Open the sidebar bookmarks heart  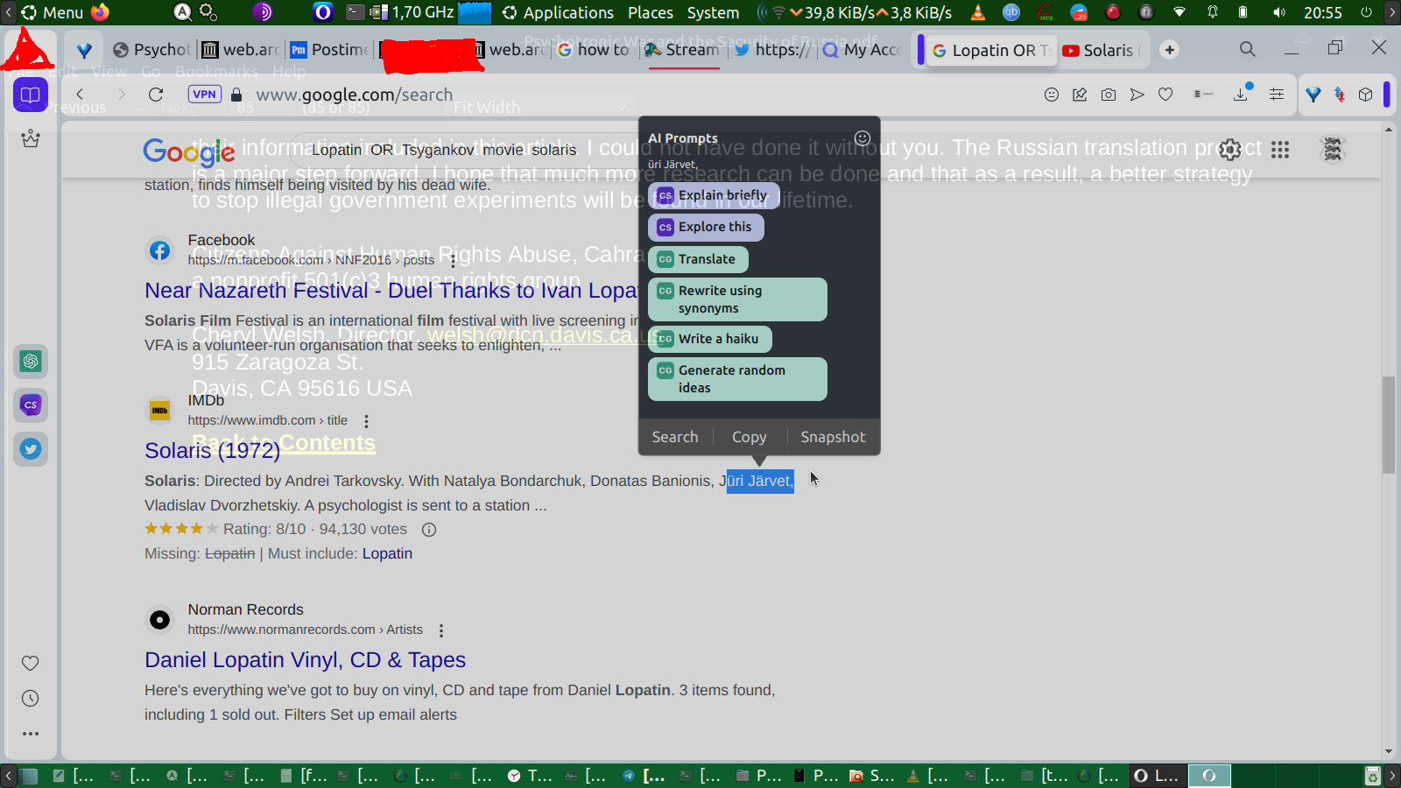point(31,664)
